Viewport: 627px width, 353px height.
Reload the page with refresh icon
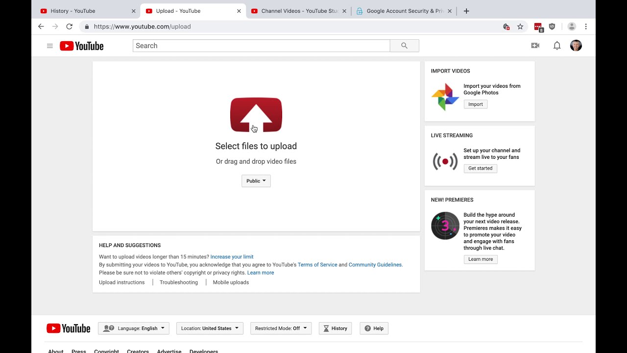point(69,26)
